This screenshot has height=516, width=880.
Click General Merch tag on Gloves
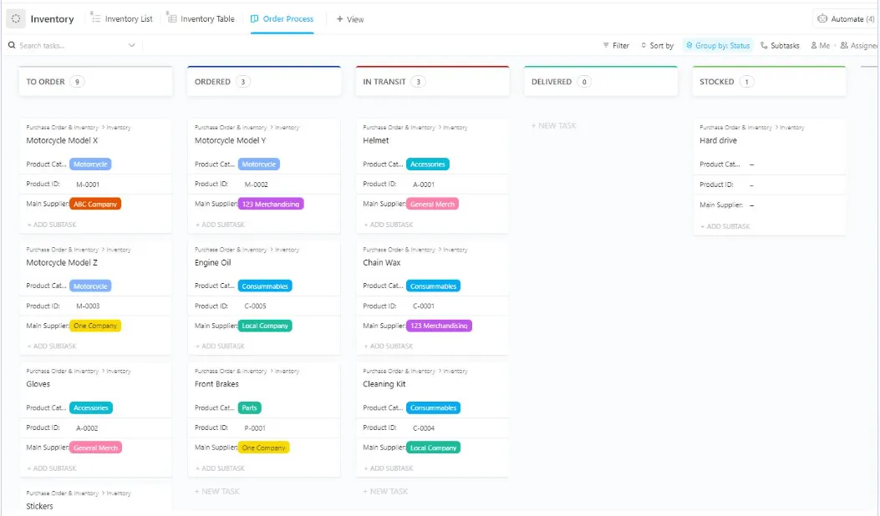[96, 448]
